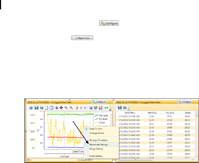Image resolution: width=199 pixels, height=163 pixels.
Task: Choose Arrange Panels from context menu
Action: tap(101, 133)
